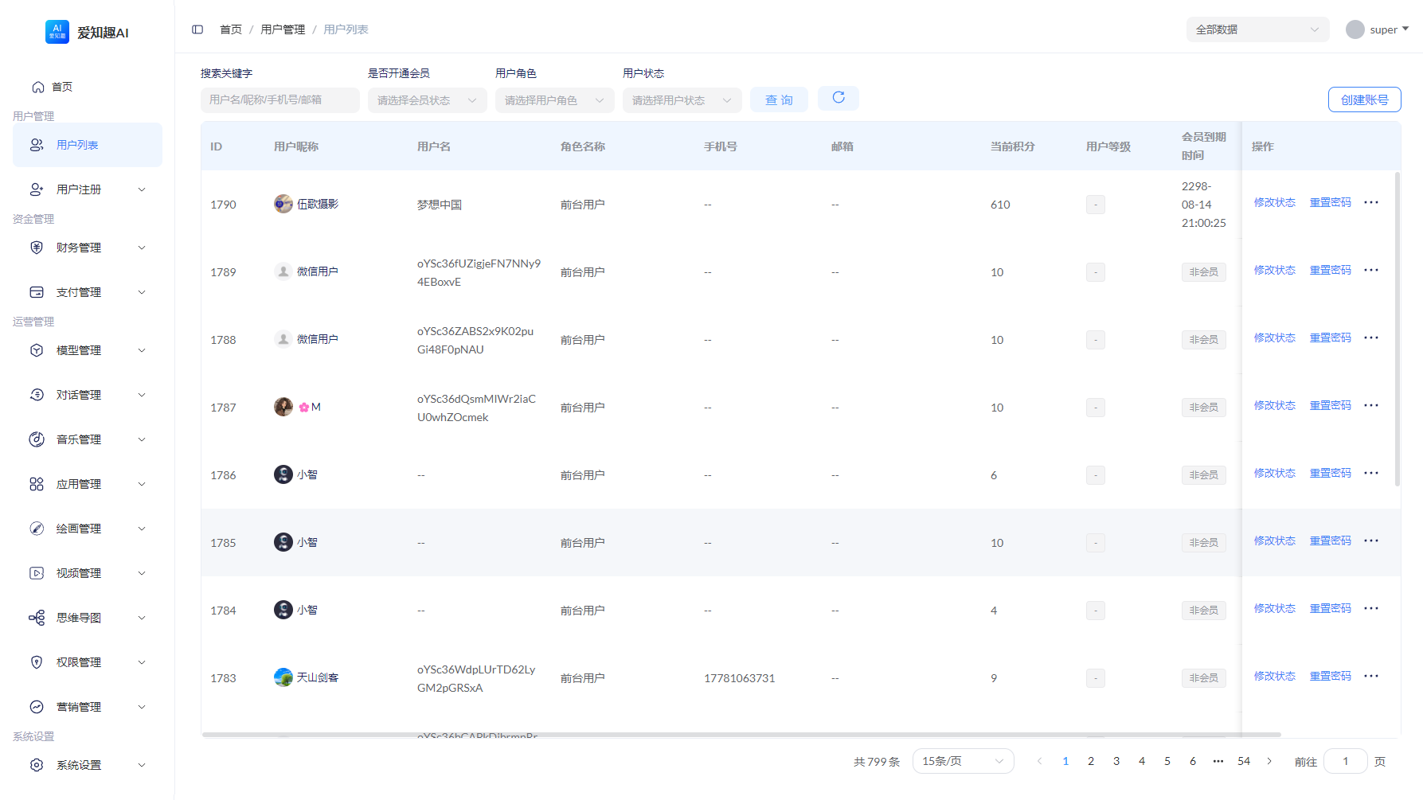The height and width of the screenshot is (800, 1423).
Task: Expand the 模型管理 chevron
Action: click(142, 350)
